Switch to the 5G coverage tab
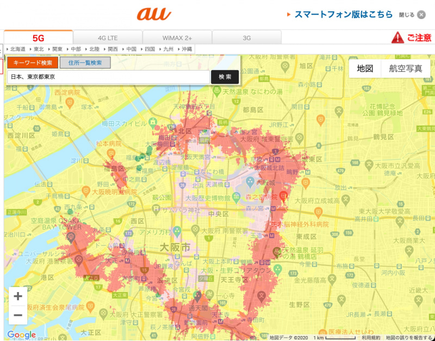435x341 pixels. (x=38, y=38)
